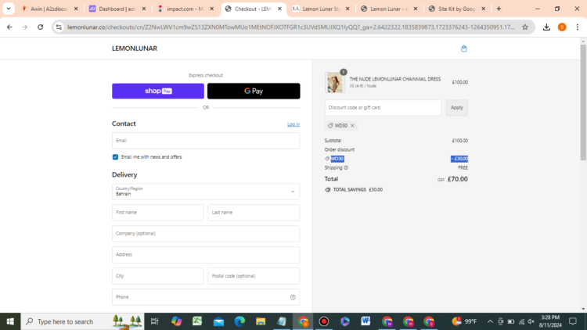Click the Discount code or gift card field
587x330 pixels.
(x=383, y=108)
